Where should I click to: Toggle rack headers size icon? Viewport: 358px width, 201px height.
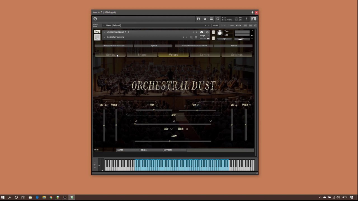pos(255,25)
